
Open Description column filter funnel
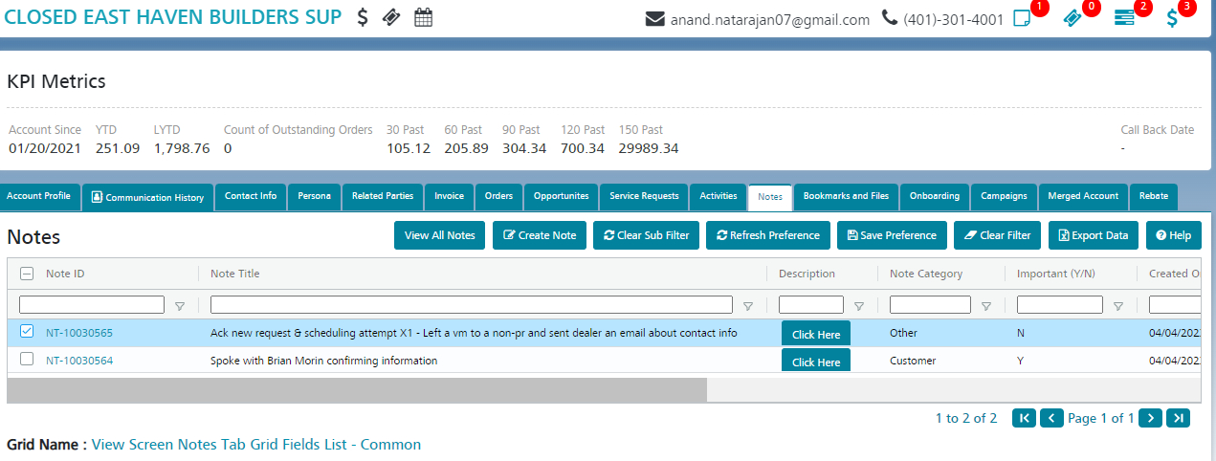coord(859,306)
